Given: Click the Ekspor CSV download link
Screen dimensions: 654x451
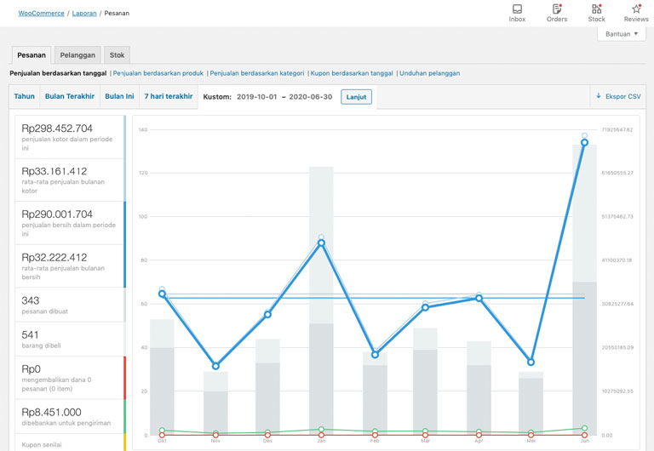Looking at the screenshot, I should [618, 96].
